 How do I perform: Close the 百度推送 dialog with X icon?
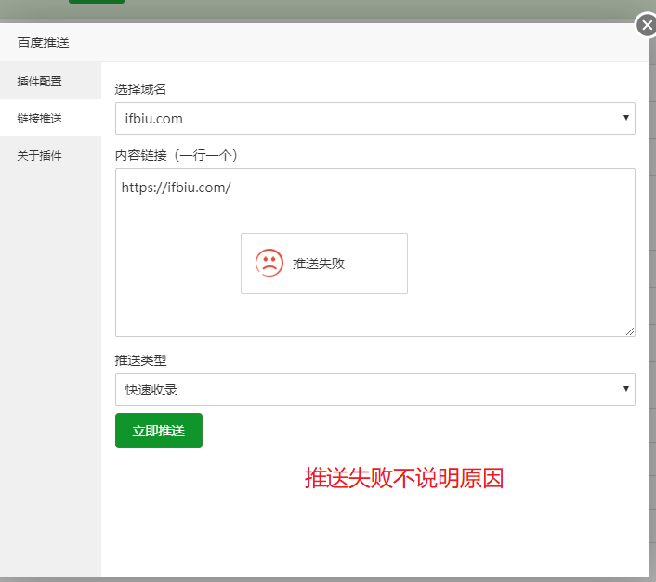click(x=647, y=25)
